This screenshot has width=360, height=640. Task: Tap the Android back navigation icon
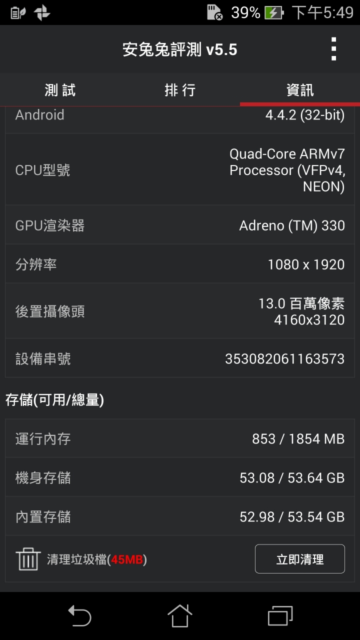tap(79, 615)
